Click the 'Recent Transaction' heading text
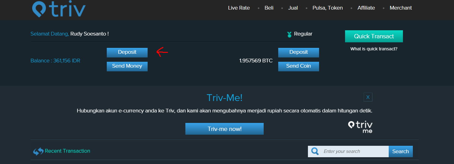Screen dimensions: 454x164 [x=67, y=151]
